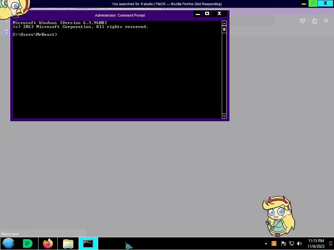Close the Administrator: Command Prompt window

[219, 14]
